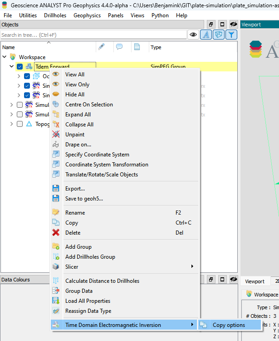Collapse the Tdem Forward group node

point(12,67)
